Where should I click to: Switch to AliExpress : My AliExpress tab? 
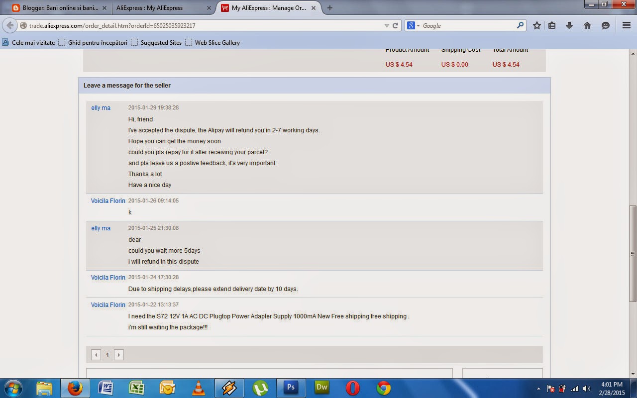[163, 8]
